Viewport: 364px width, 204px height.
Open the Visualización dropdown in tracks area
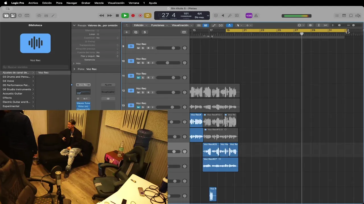pyautogui.click(x=182, y=25)
